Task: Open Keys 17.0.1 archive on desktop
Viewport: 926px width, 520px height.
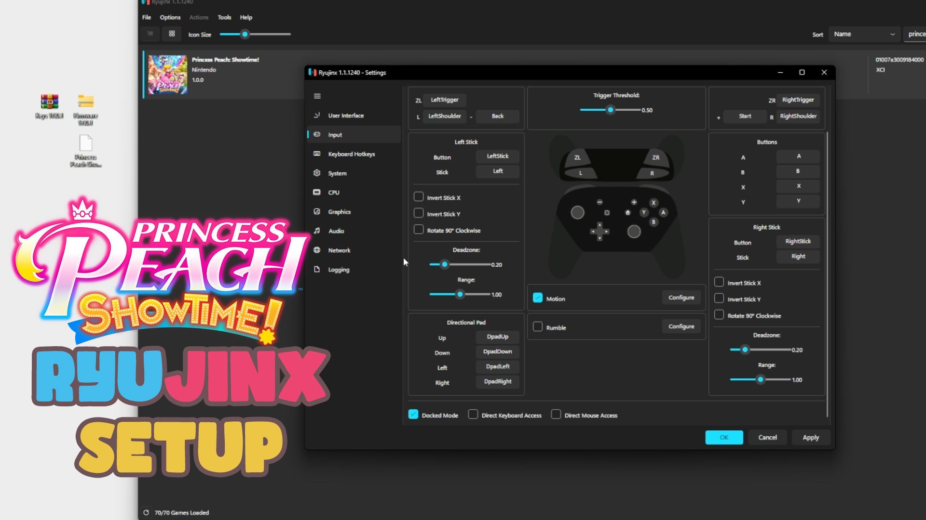Action: (49, 107)
